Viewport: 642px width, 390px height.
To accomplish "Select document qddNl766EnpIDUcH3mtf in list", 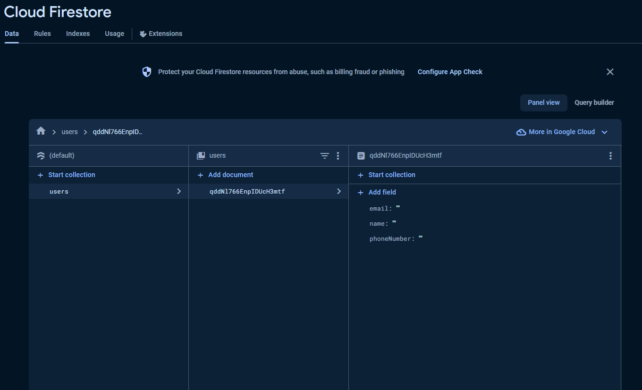I will tap(269, 191).
